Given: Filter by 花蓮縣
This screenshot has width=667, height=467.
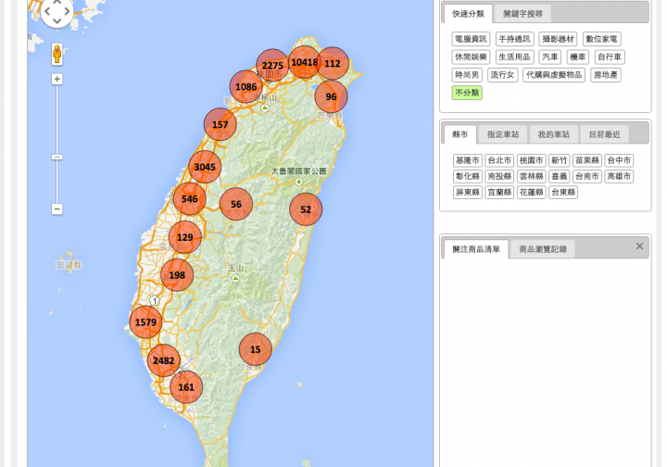Looking at the screenshot, I should pyautogui.click(x=532, y=192).
